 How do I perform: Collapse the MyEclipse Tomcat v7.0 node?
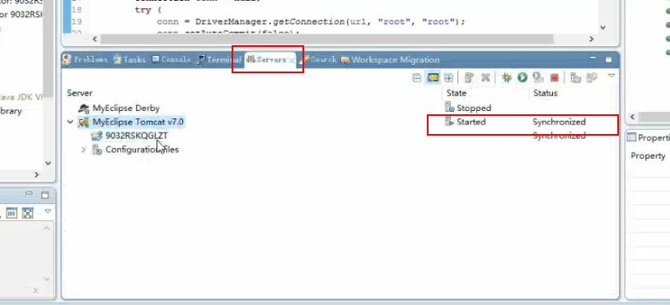70,122
